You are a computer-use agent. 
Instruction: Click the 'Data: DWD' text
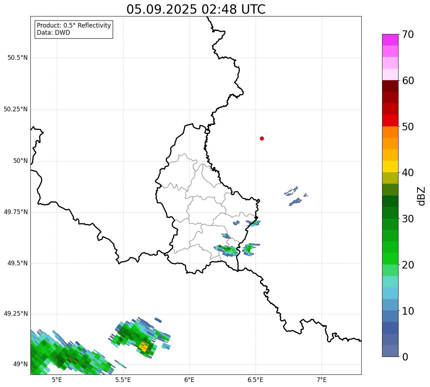[x=53, y=33]
